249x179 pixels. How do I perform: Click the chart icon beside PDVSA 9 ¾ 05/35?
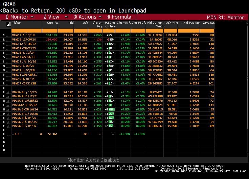pyautogui.click(x=8, y=122)
